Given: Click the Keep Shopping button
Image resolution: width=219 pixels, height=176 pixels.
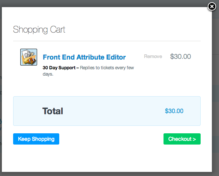Looking at the screenshot, I should tap(36, 139).
